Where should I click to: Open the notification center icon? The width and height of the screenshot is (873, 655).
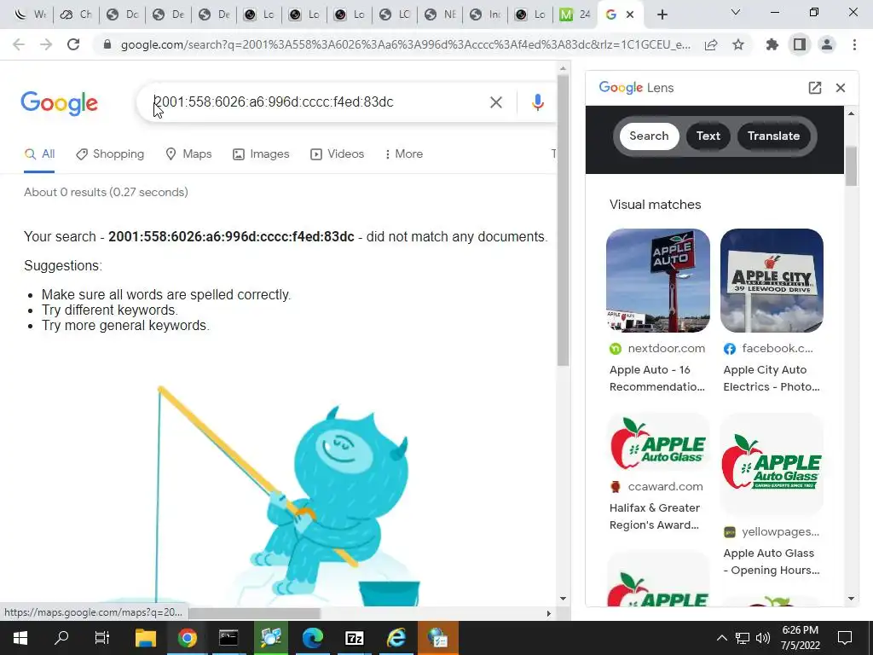click(x=845, y=638)
